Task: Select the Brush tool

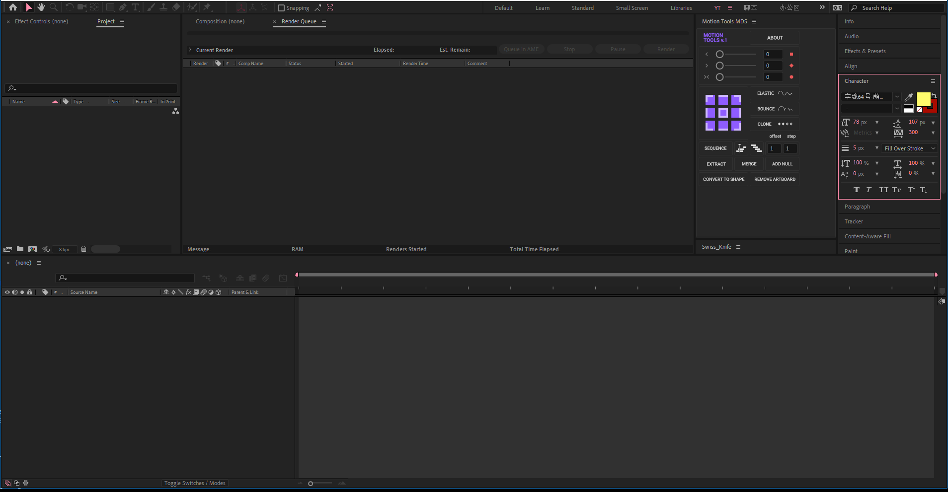Action: [151, 7]
